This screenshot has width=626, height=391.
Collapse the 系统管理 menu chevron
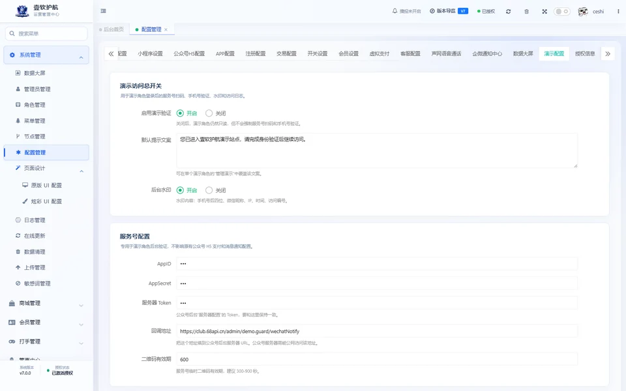tap(81, 58)
